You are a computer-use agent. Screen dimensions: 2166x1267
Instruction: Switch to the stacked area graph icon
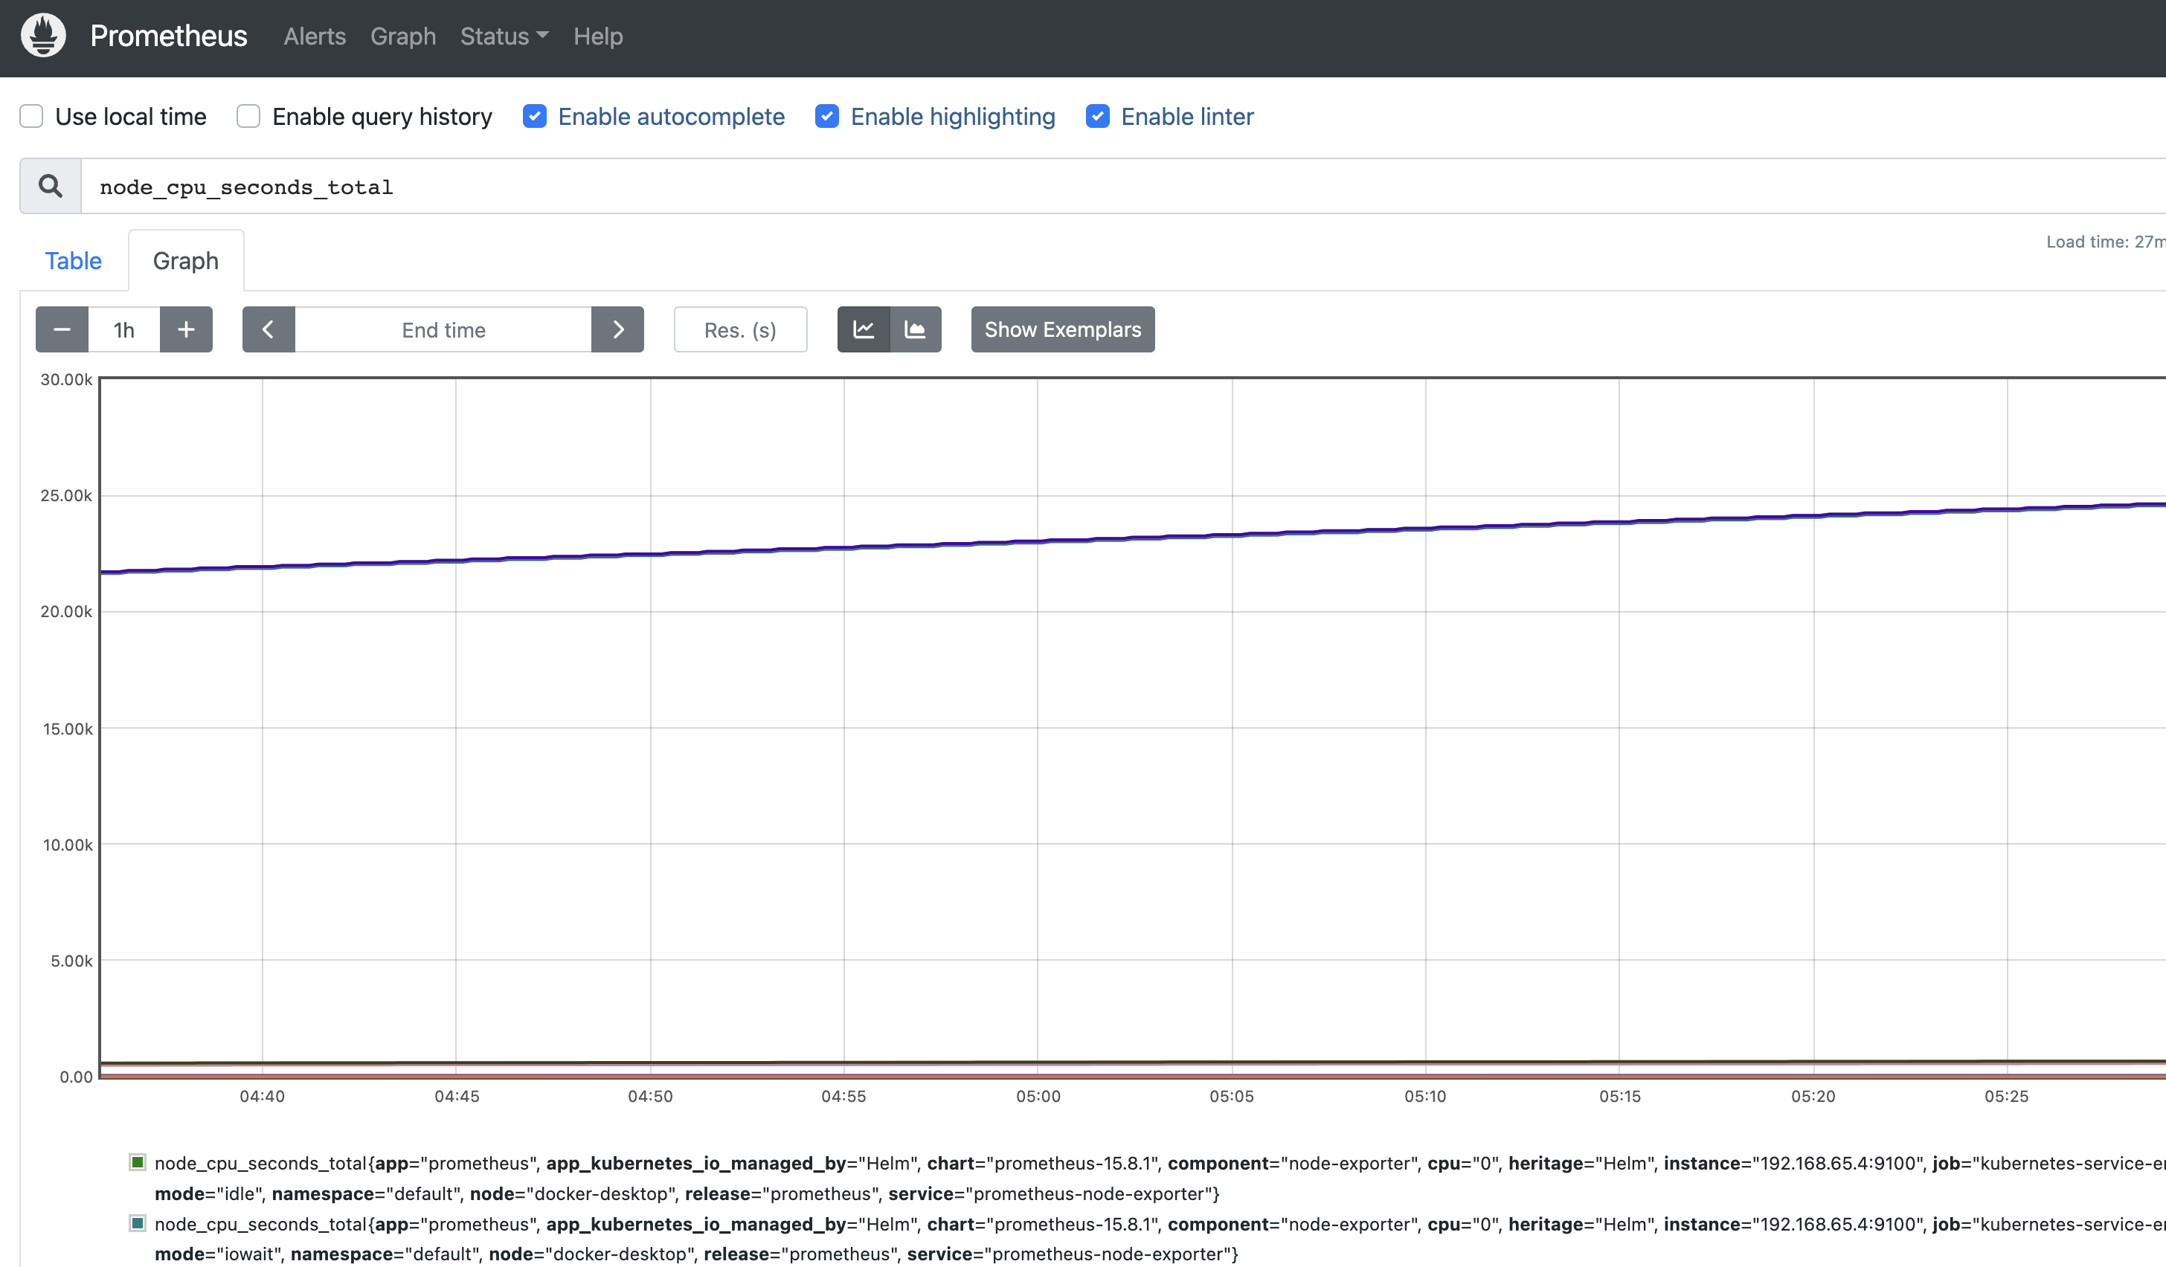916,329
